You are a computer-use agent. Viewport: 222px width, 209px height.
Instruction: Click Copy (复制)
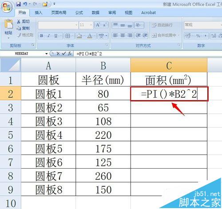[x=23, y=28]
